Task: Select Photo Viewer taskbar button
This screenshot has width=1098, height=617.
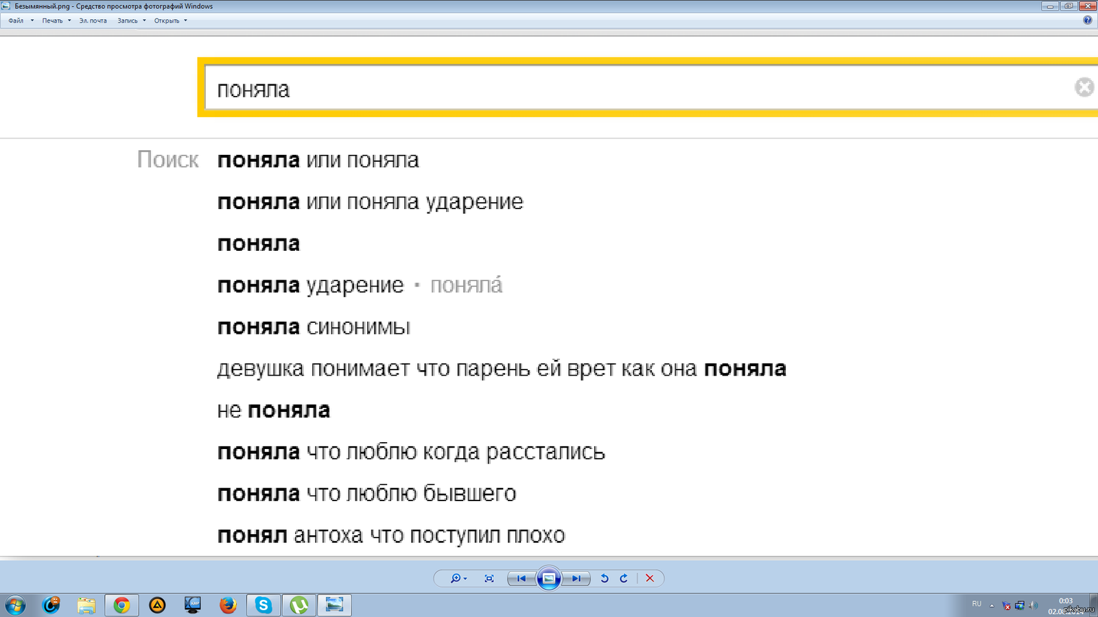Action: pyautogui.click(x=334, y=605)
